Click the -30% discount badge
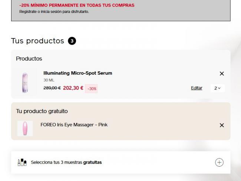The height and width of the screenshot is (181, 241). [92, 89]
